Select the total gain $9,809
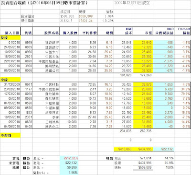Viewport: 191px width, 175px height. tap(72, 167)
